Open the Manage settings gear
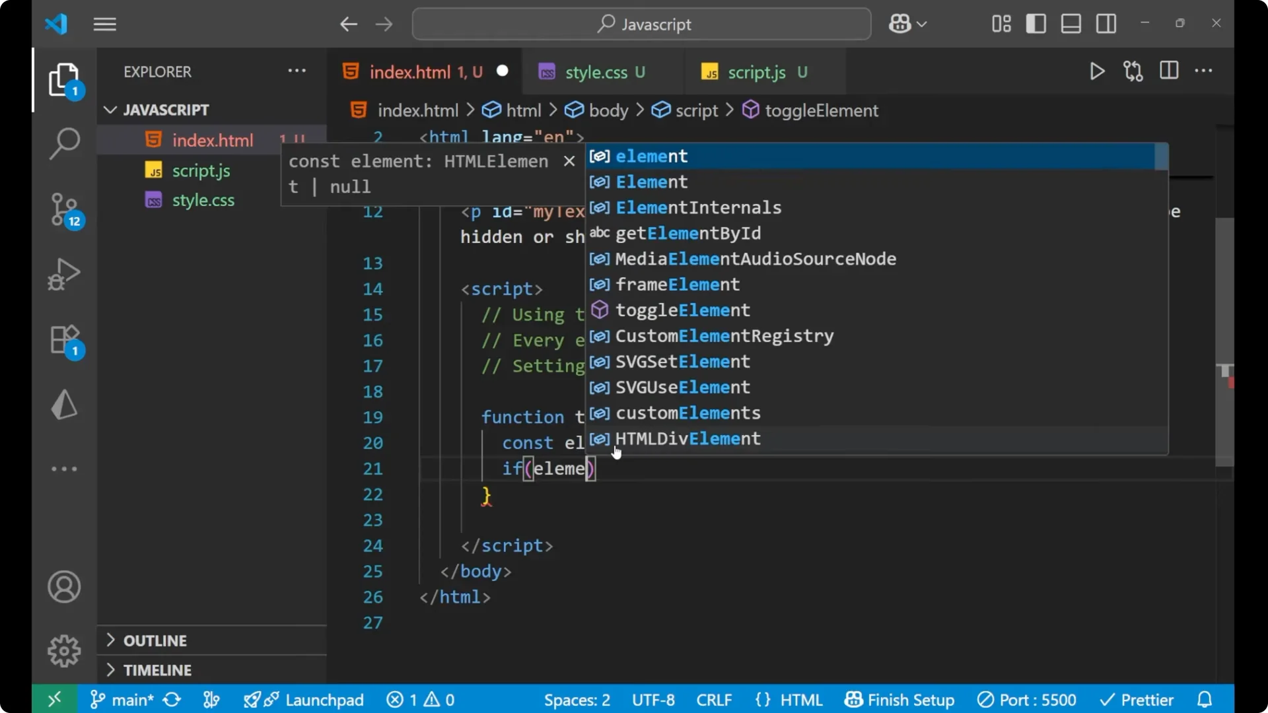This screenshot has height=713, width=1268. [64, 650]
